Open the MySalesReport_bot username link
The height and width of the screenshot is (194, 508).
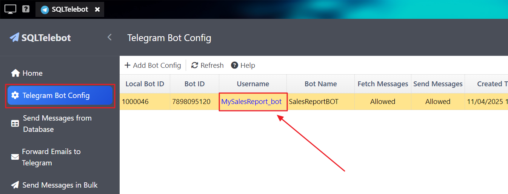point(251,102)
